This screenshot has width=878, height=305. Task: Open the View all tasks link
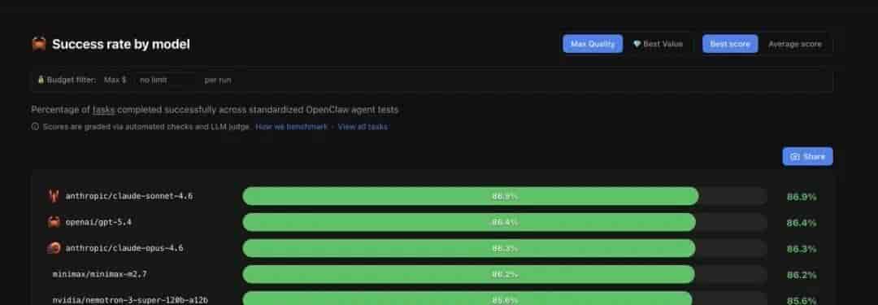363,127
